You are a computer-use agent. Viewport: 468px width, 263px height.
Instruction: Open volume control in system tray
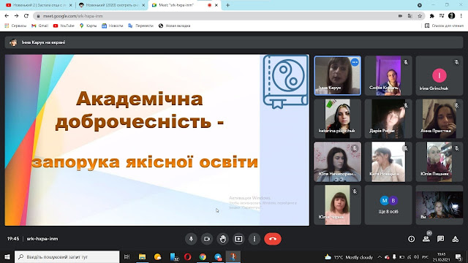417,257
